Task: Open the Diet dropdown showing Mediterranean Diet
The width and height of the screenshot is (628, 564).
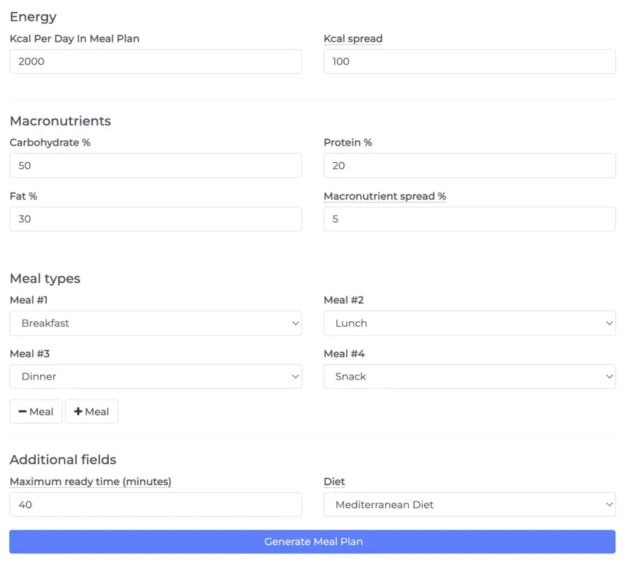Action: [x=469, y=504]
